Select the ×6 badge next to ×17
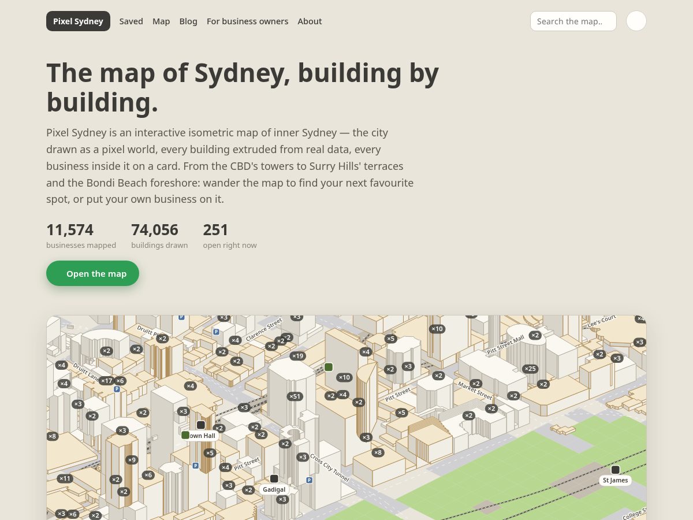This screenshot has height=520, width=693. point(120,381)
